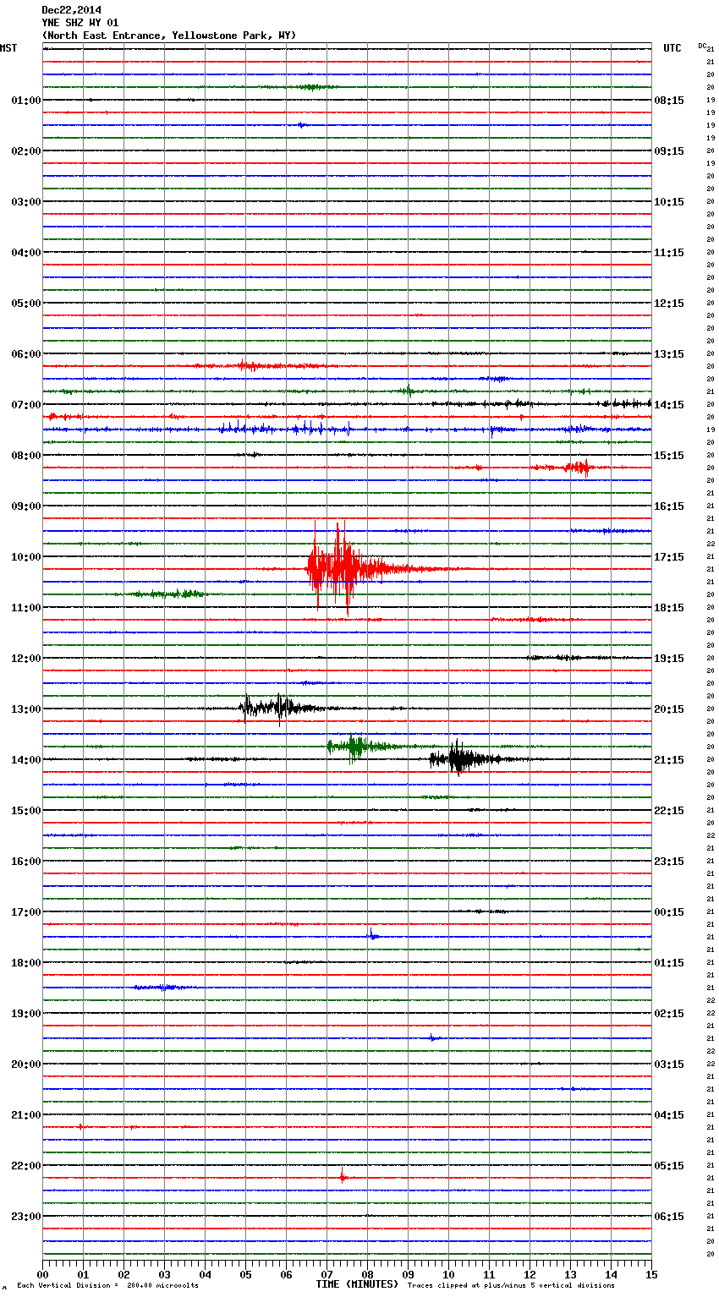The height and width of the screenshot is (1297, 719).
Task: Click the North East Entrance, Yellowstone Park title
Action: point(169,36)
